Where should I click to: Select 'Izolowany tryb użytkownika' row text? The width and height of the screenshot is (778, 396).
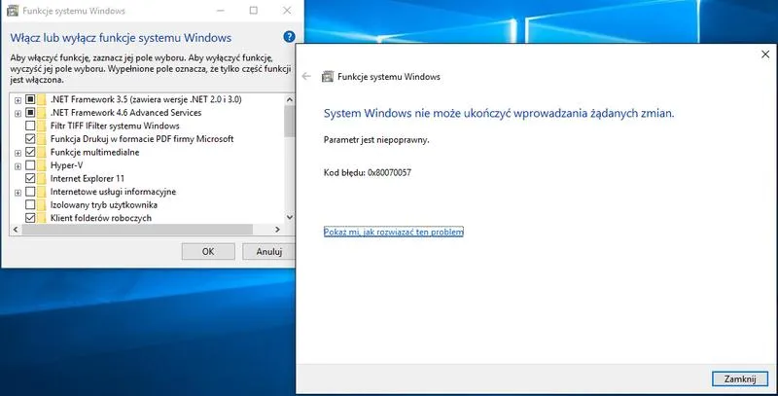tap(104, 204)
